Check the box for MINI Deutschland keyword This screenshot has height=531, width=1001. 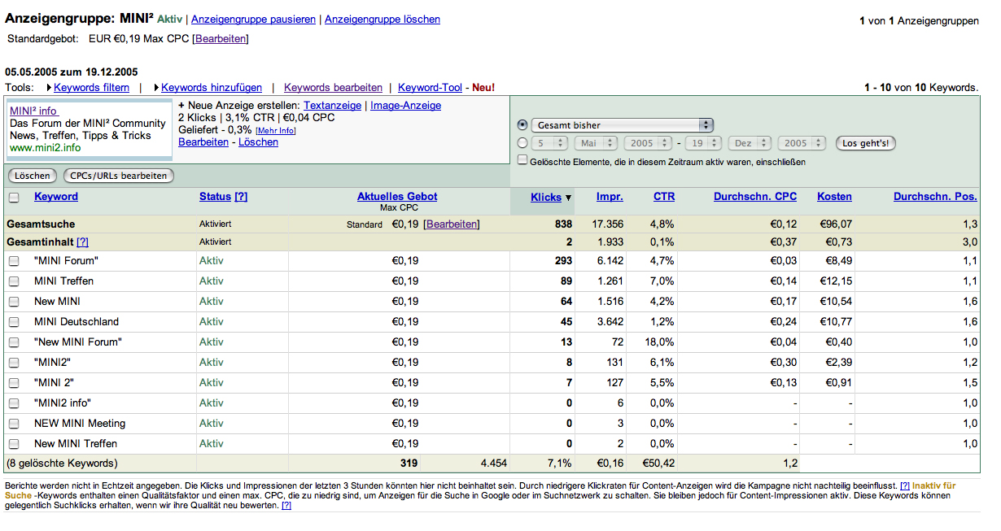(x=14, y=322)
